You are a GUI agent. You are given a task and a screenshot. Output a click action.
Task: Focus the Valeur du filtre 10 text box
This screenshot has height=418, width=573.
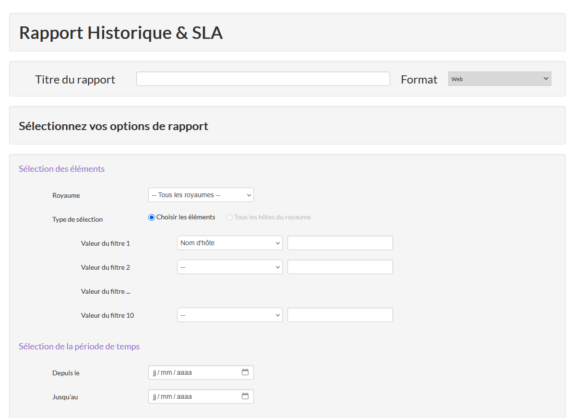340,315
